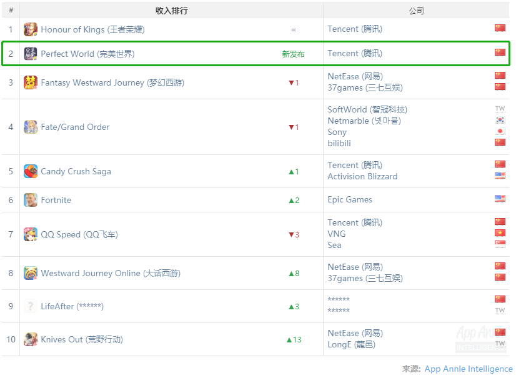Click the US flag next to Epic Games
516x378 pixels.
pos(500,198)
